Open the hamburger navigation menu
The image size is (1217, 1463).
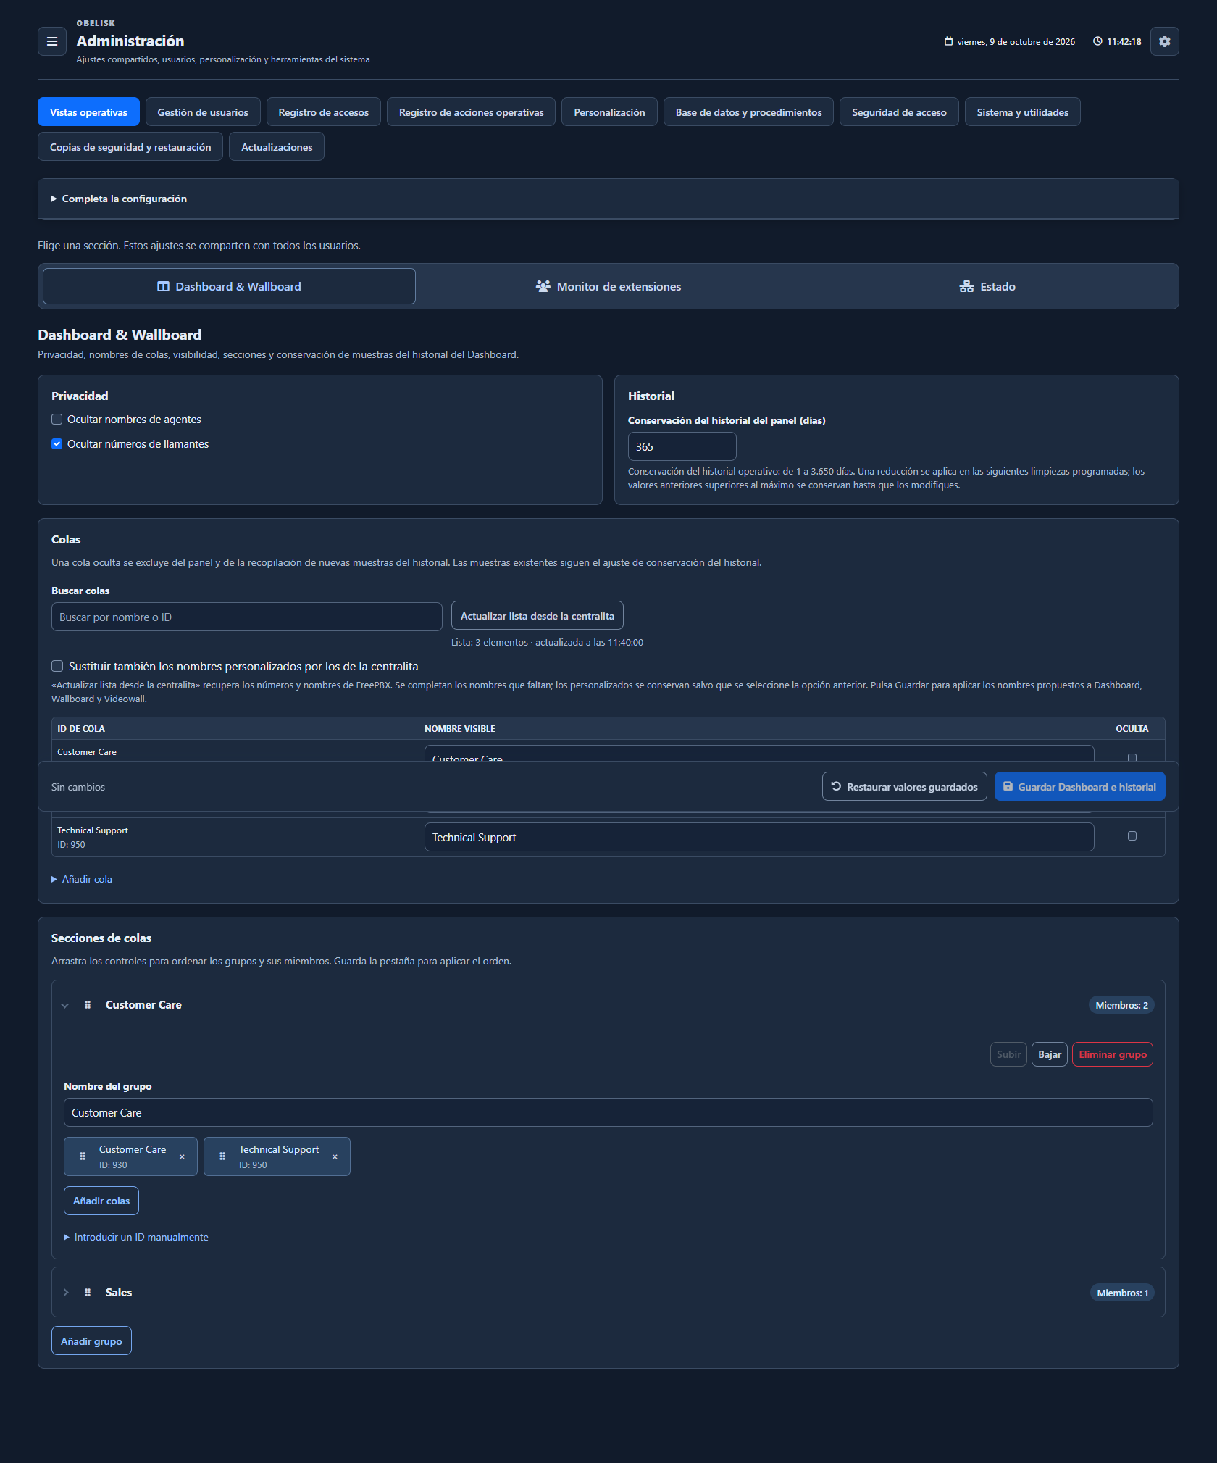tap(52, 41)
